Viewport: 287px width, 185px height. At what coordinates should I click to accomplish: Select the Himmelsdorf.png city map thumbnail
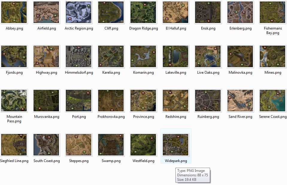click(x=78, y=56)
